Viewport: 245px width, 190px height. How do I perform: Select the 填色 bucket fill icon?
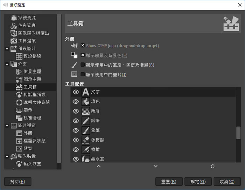coord(86,101)
